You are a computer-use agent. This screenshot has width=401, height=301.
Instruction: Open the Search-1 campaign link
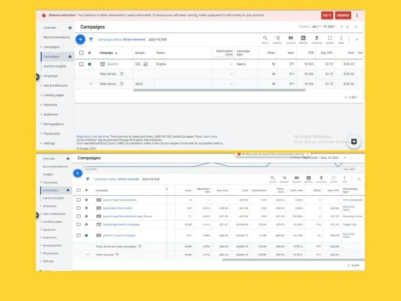pyautogui.click(x=113, y=64)
